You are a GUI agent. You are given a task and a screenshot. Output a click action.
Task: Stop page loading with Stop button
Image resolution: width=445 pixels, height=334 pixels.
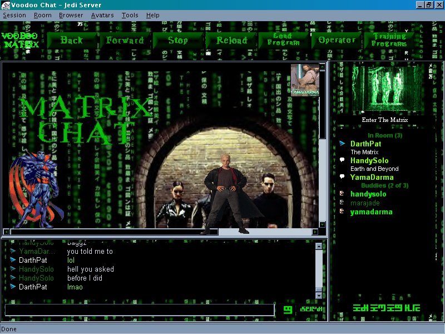pyautogui.click(x=178, y=40)
